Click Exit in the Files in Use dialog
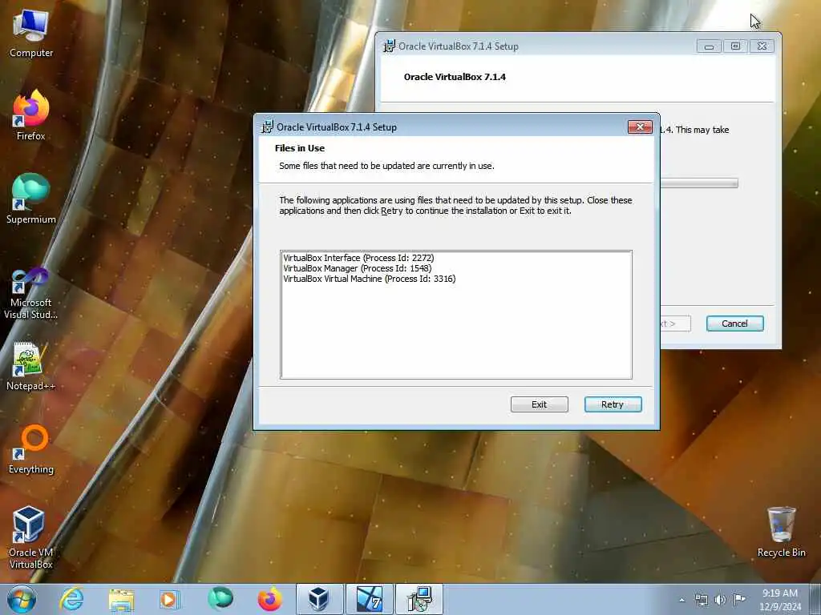 (x=540, y=404)
